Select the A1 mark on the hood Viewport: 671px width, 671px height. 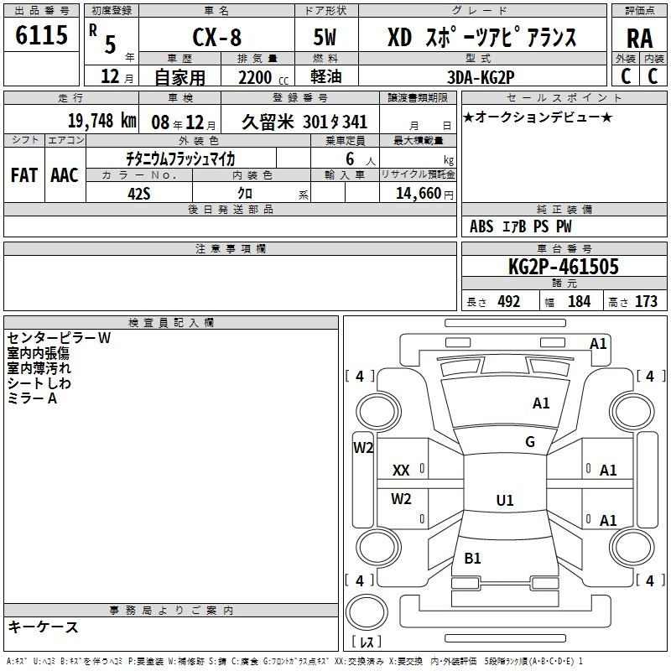point(541,403)
